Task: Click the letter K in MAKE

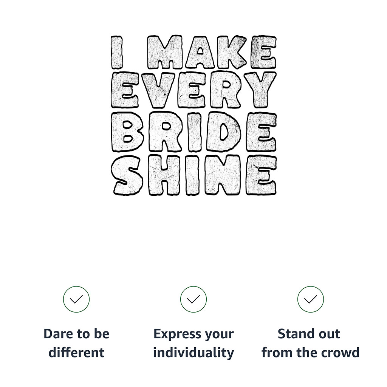Action: click(233, 52)
